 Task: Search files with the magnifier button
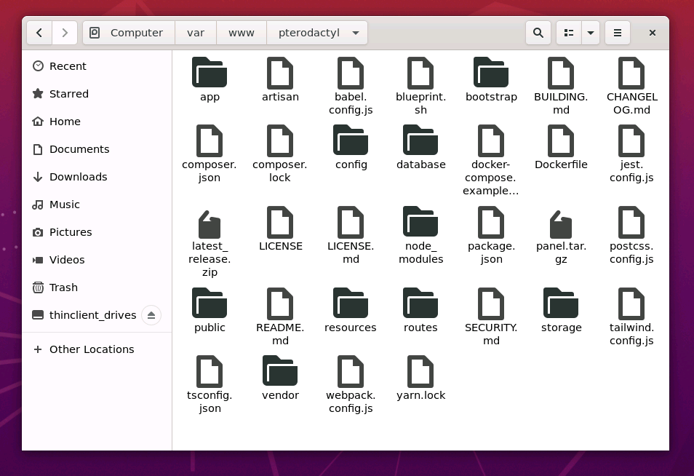point(538,33)
